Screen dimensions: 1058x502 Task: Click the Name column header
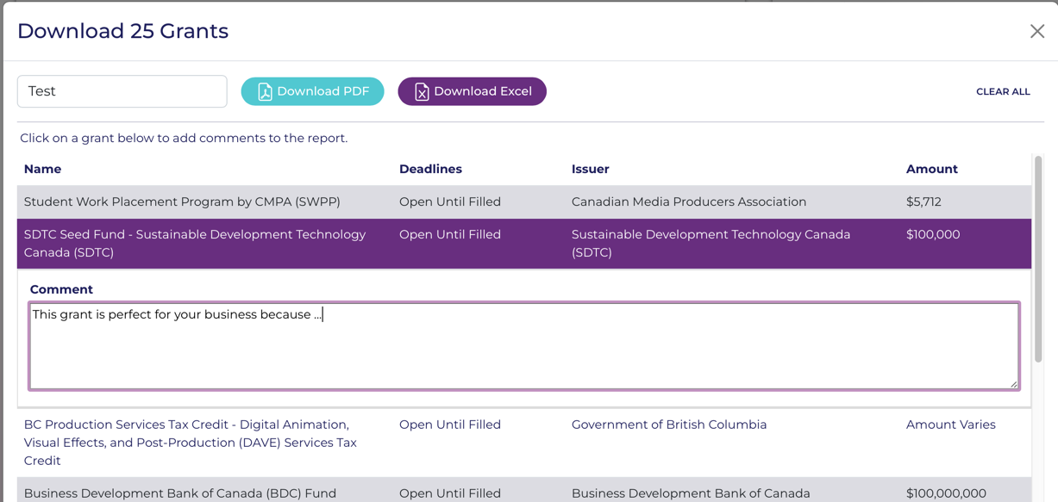[42, 169]
